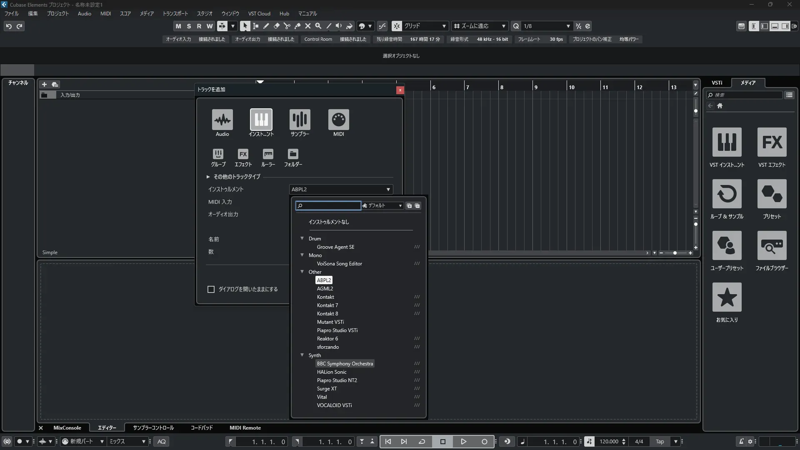Select the No Instrument entry
This screenshot has width=800, height=450.
[329, 222]
